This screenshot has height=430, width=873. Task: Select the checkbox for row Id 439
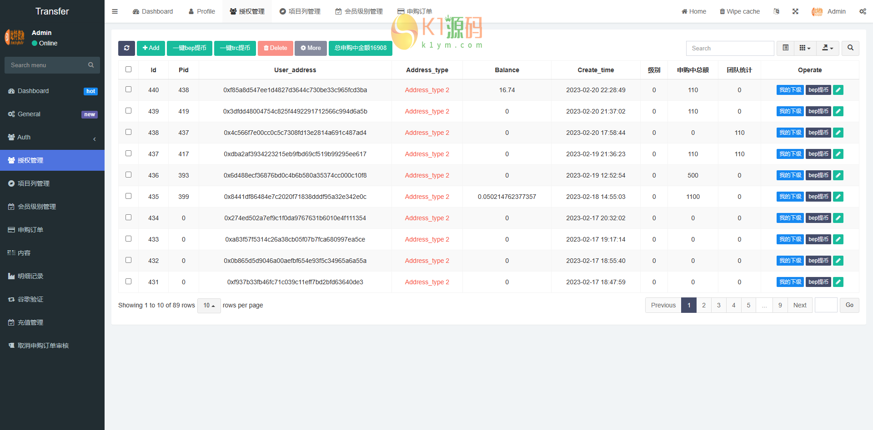pos(128,111)
